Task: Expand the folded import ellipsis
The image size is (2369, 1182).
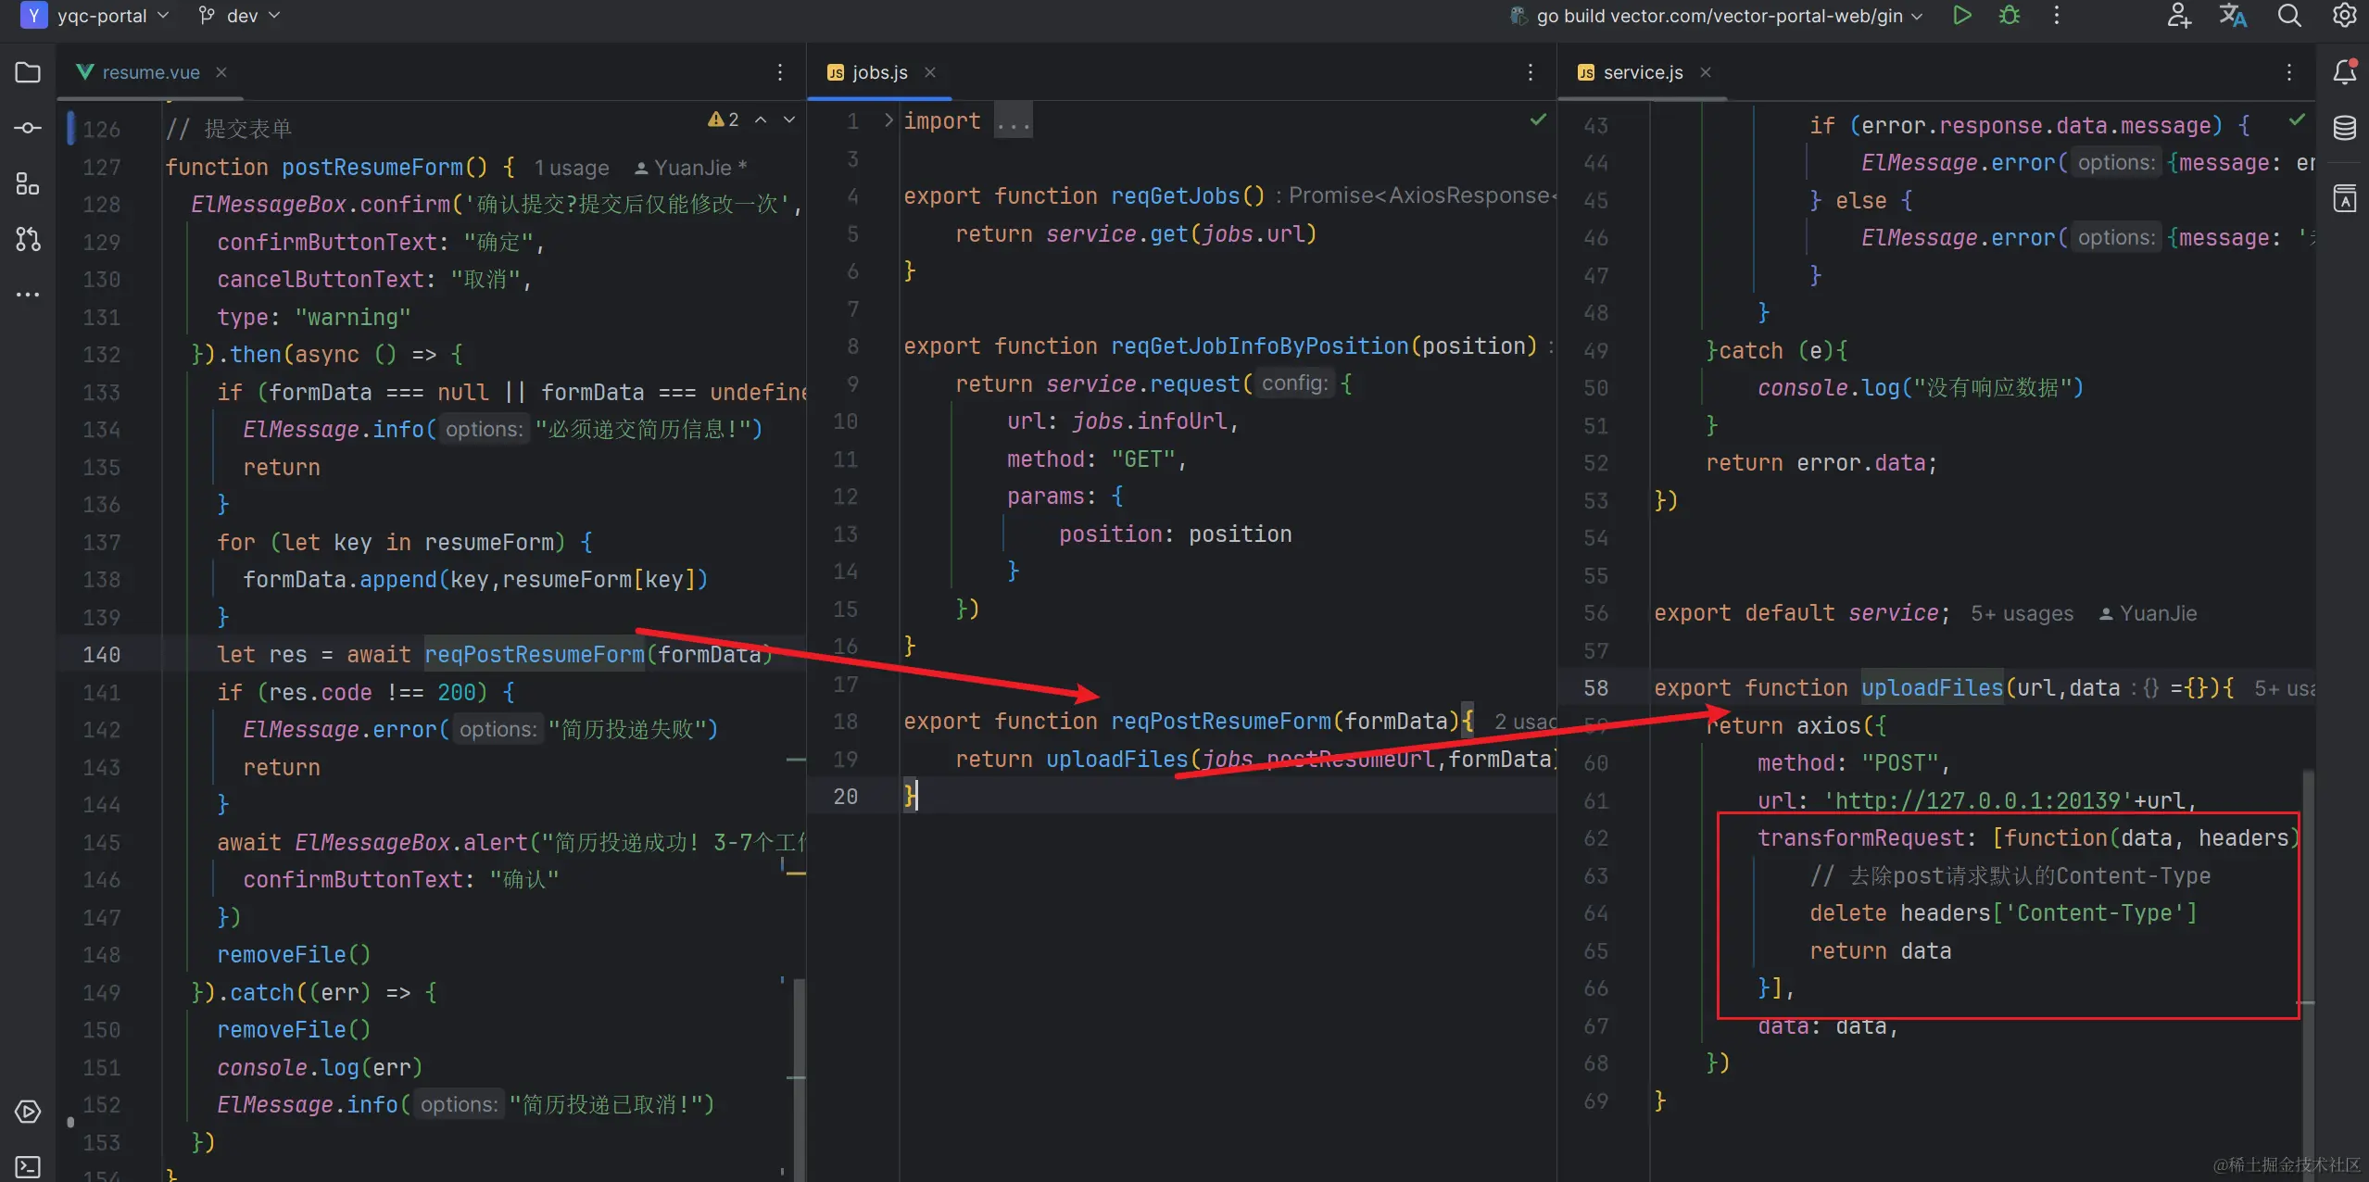Action: [1013, 121]
